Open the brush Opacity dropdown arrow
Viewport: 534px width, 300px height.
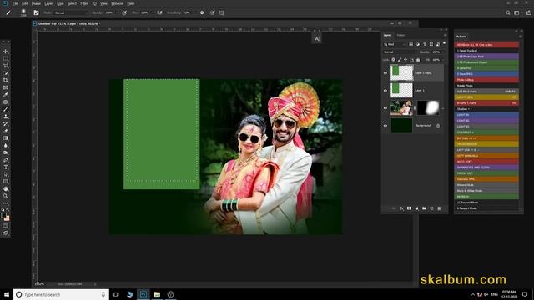coord(117,12)
